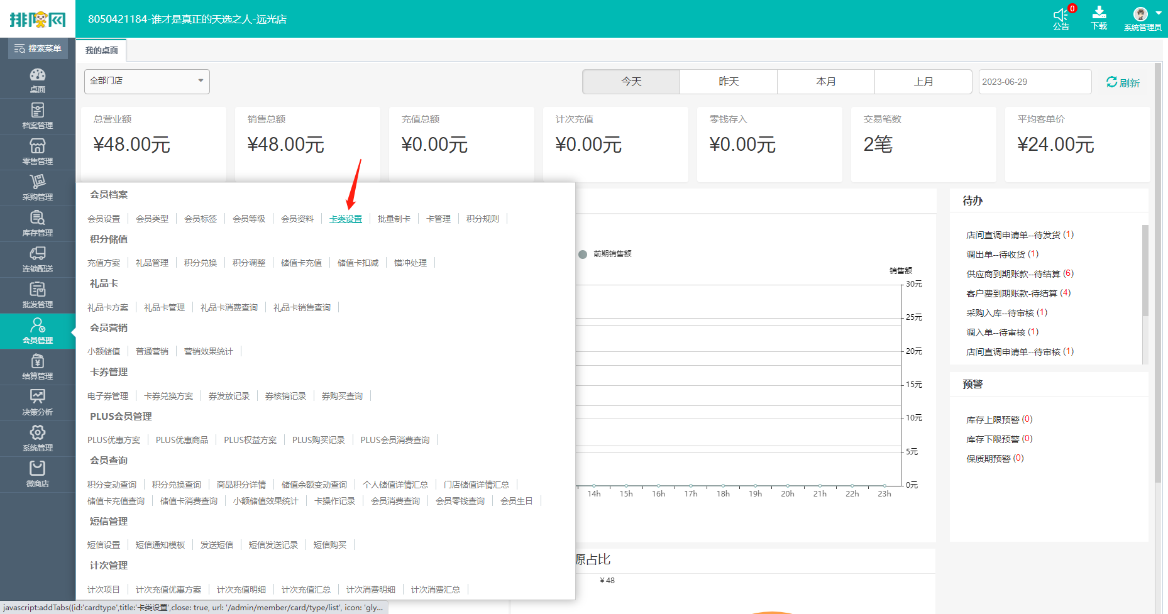
Task: Open 错冲处理 menu link
Action: click(410, 263)
